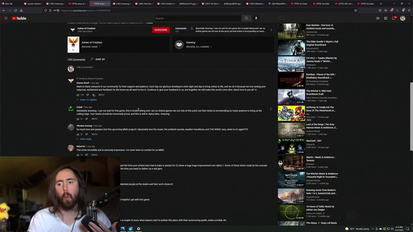Like the pinned Steven Sharif comment

(78, 95)
